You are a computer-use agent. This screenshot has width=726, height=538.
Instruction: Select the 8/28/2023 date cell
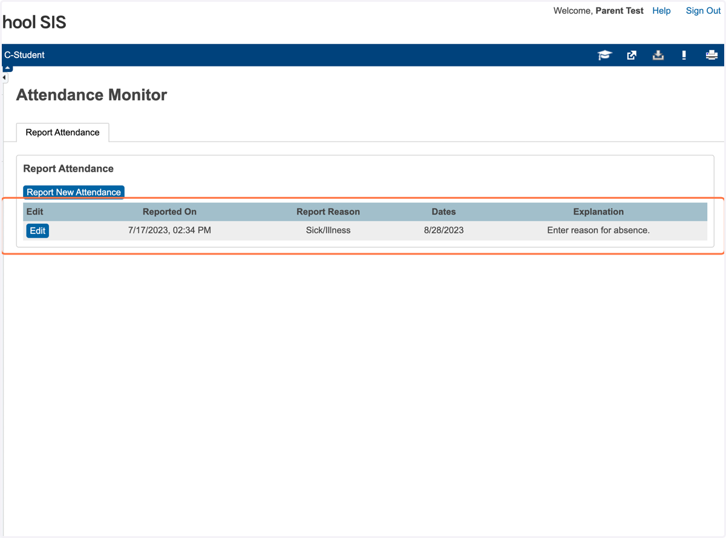click(443, 230)
